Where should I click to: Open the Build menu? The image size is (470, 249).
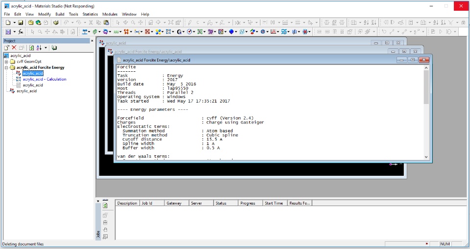[60, 14]
